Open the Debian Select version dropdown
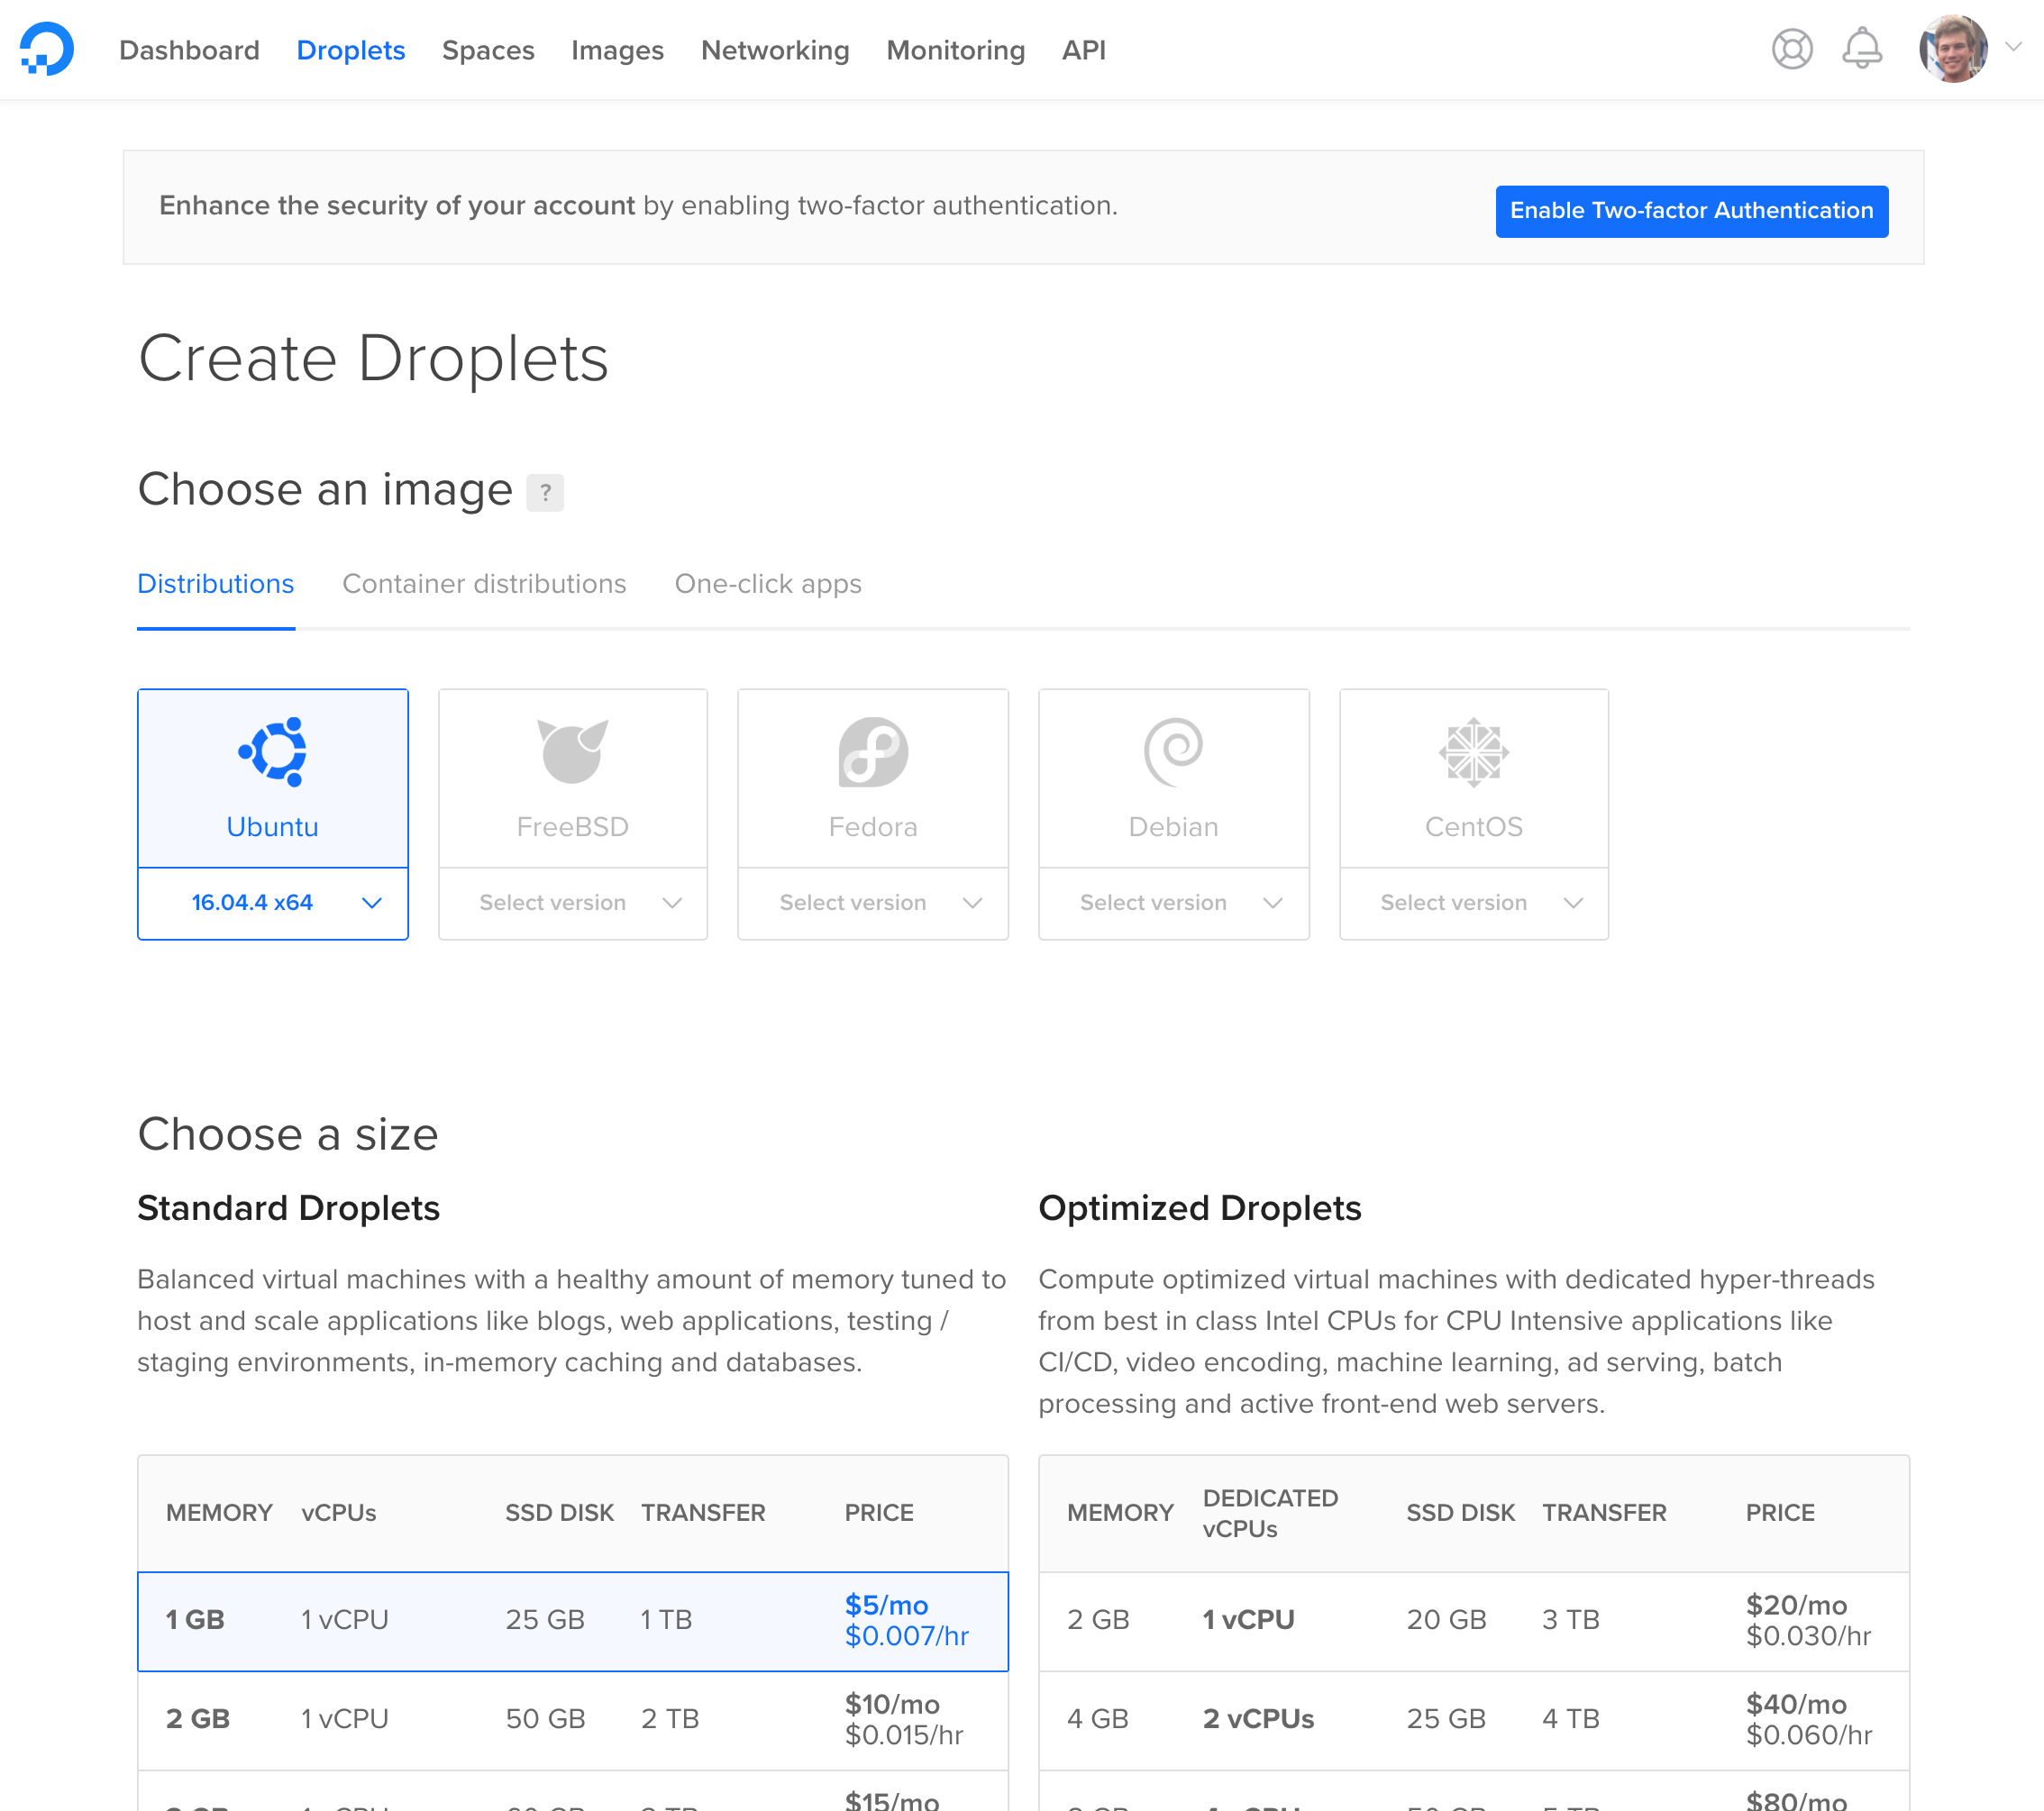 1173,902
